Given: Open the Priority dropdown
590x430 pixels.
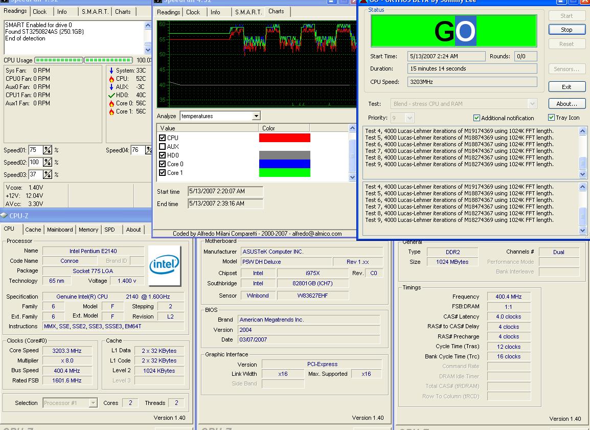Looking at the screenshot, I should click(x=410, y=118).
